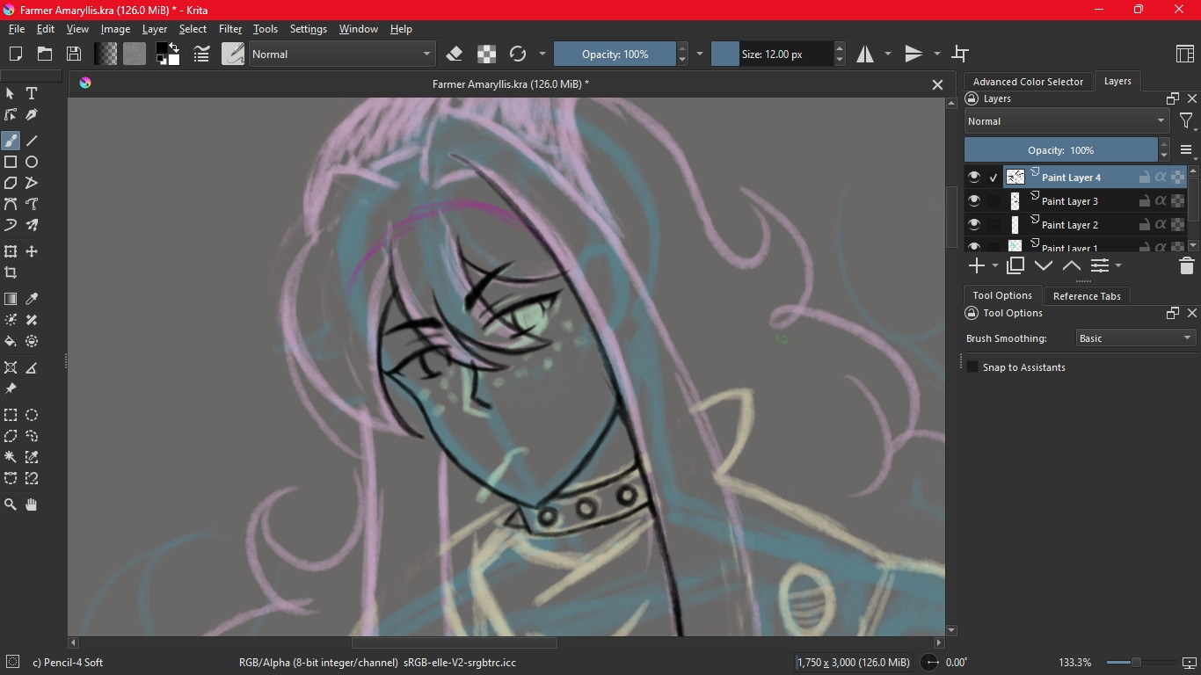
Task: Swap foreground and background colors
Action: (x=174, y=47)
